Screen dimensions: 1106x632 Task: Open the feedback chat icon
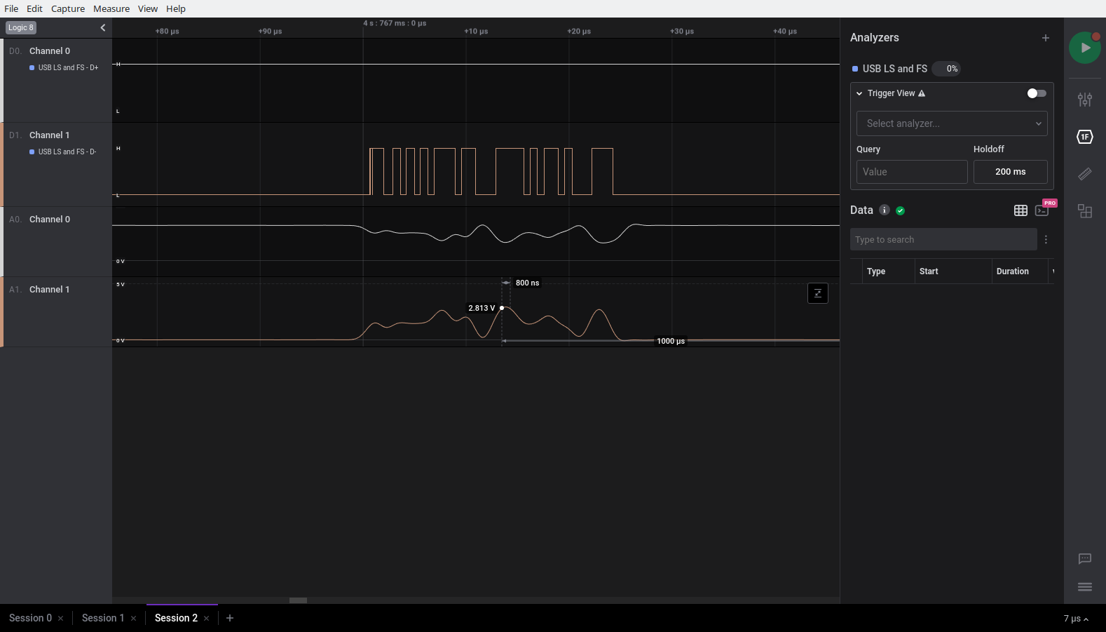pyautogui.click(x=1085, y=559)
